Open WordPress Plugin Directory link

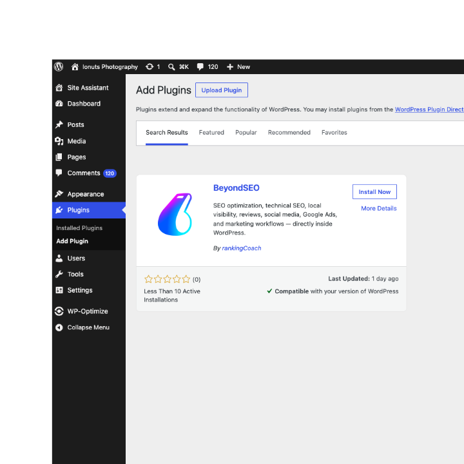[429, 110]
